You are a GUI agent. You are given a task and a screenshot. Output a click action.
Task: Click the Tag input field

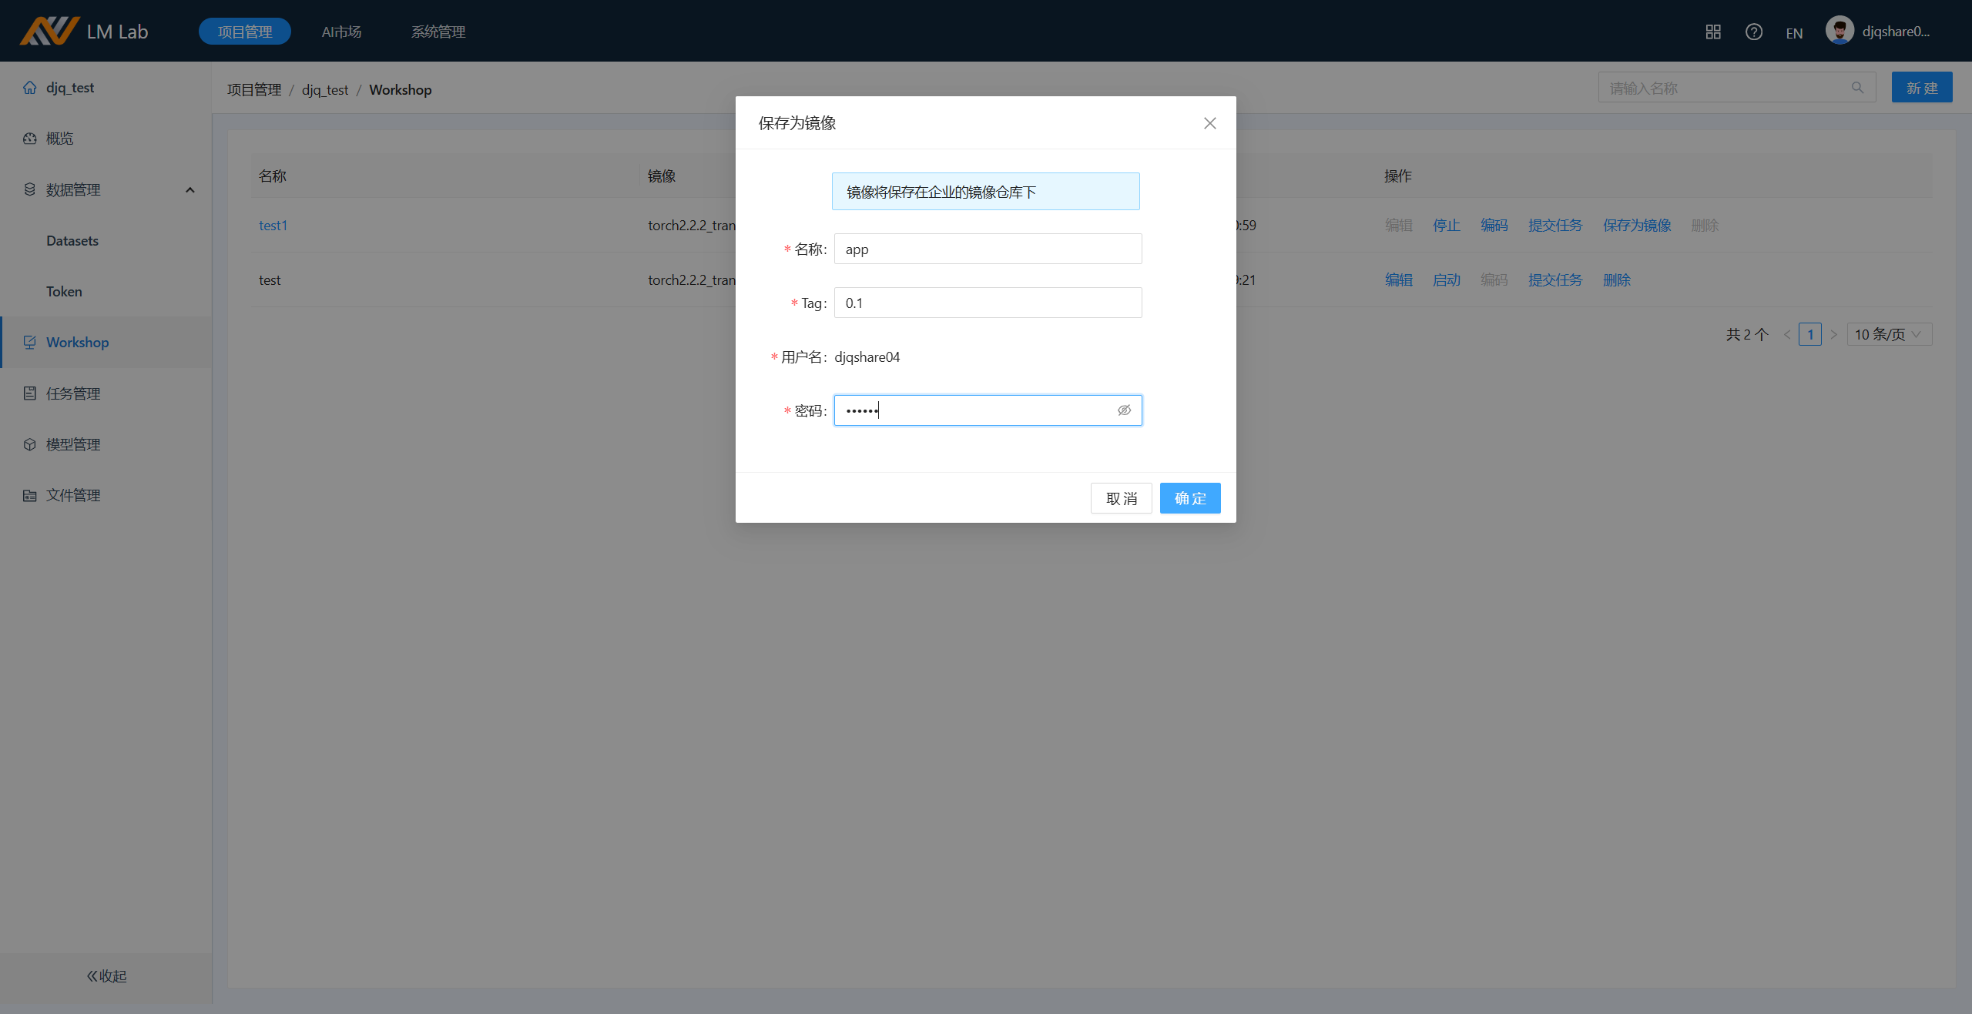click(x=987, y=303)
